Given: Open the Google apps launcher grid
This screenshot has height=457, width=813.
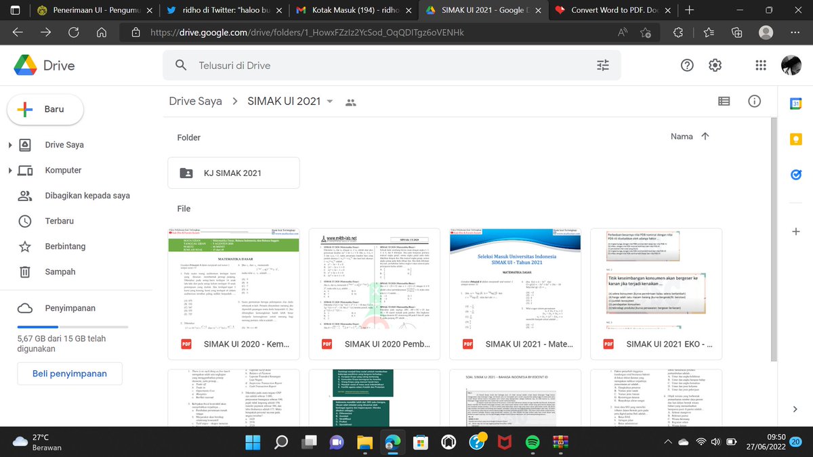Looking at the screenshot, I should [760, 65].
